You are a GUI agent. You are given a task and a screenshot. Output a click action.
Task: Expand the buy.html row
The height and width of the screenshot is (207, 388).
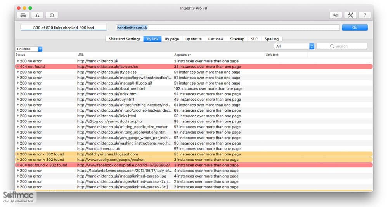pyautogui.click(x=18, y=99)
